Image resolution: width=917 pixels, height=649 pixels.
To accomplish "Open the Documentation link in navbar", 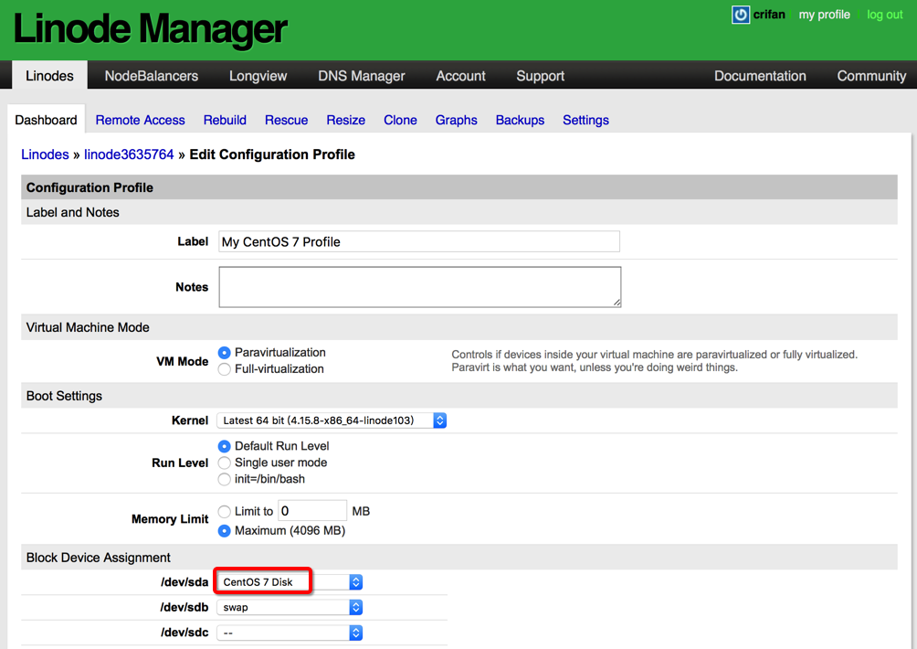I will (x=760, y=76).
